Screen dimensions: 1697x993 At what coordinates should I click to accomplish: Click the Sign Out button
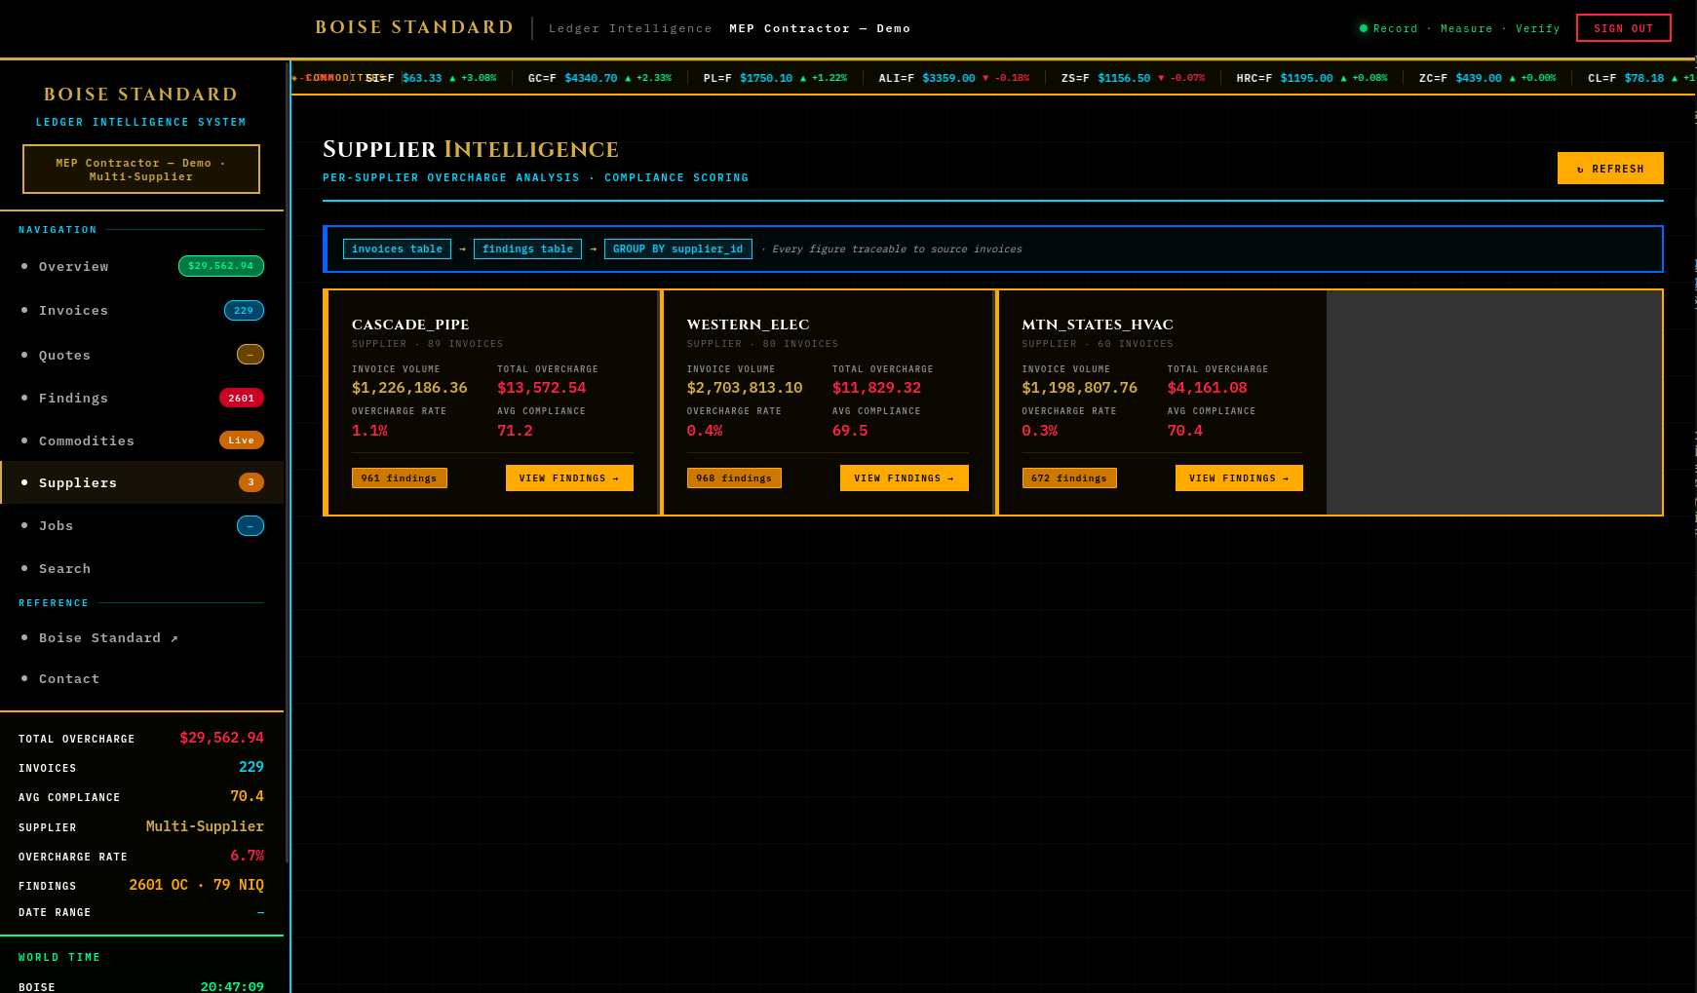click(1623, 28)
